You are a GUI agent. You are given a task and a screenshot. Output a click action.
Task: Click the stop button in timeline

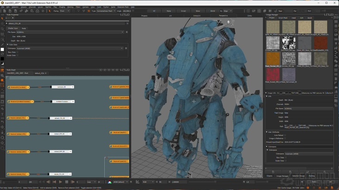pyautogui.click(x=67, y=182)
